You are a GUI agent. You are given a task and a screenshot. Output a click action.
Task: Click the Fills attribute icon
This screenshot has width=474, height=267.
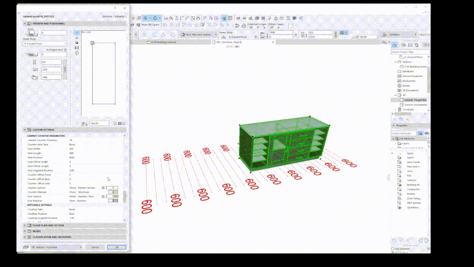400,176
